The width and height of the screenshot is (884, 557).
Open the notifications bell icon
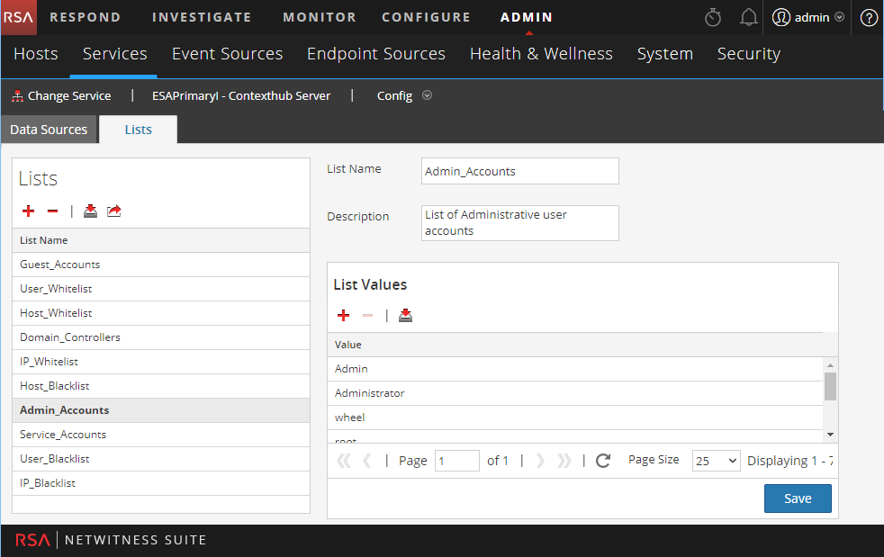coord(748,17)
